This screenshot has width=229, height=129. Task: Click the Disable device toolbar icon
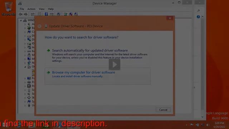pos(76,14)
